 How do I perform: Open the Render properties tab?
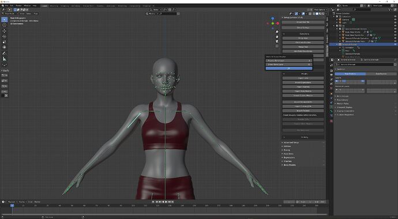331,71
